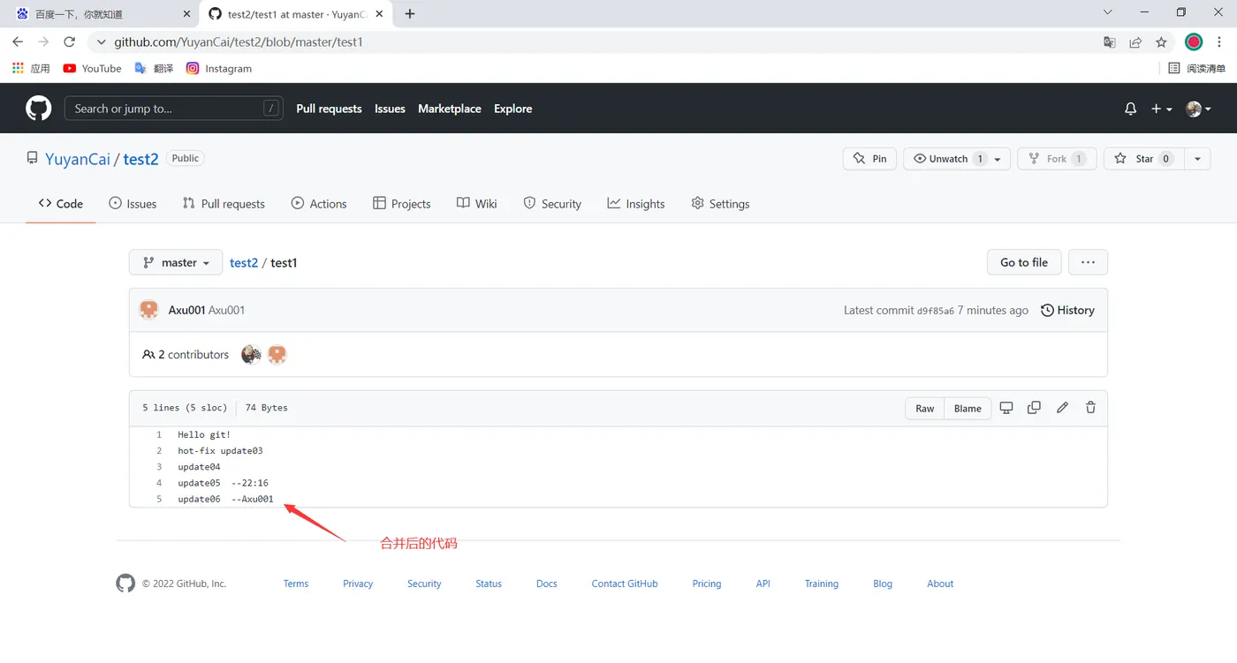Viewport: 1237px width, 663px height.
Task: Open Chrome tab search chevron
Action: [x=1109, y=12]
